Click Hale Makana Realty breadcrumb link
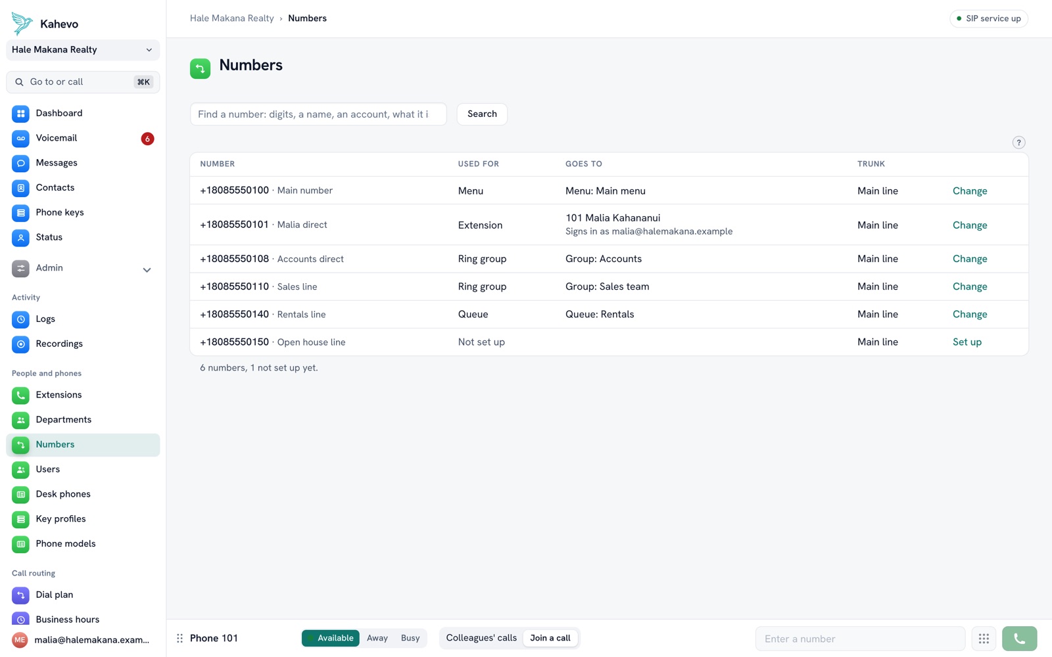The image size is (1052, 657). (x=232, y=18)
